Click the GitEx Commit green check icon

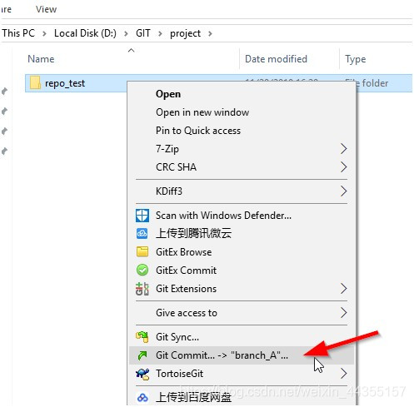[x=142, y=270]
